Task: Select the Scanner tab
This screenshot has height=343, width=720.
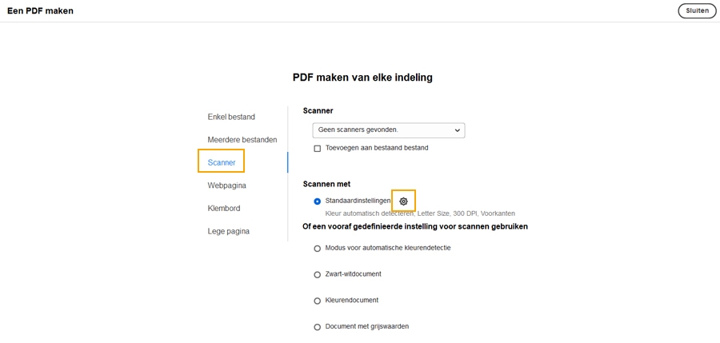Action: (x=222, y=162)
